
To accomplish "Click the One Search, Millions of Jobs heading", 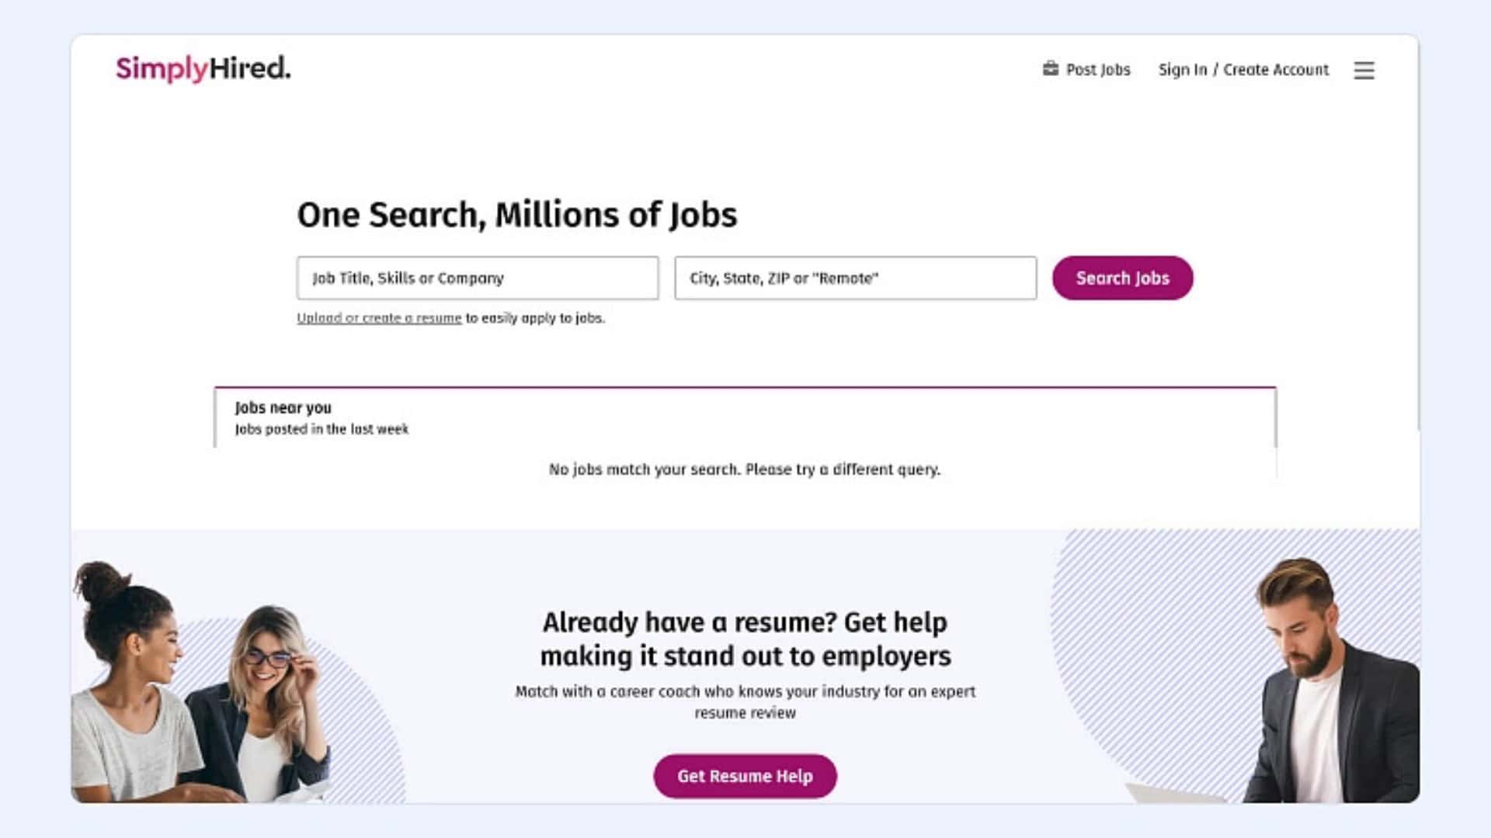I will click(516, 215).
